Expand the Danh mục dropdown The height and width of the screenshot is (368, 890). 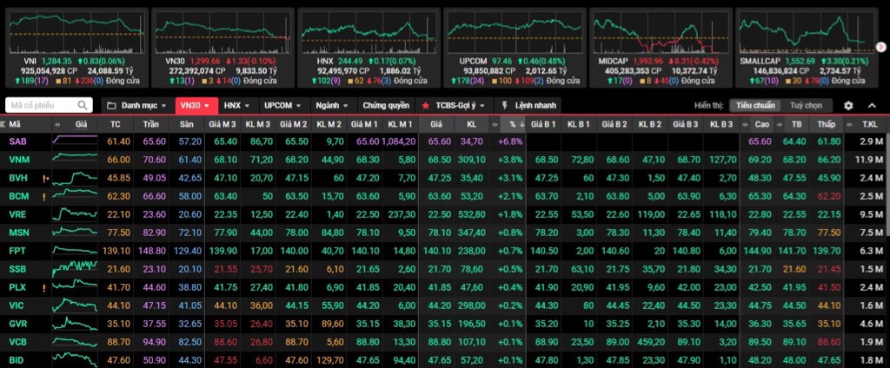[139, 105]
